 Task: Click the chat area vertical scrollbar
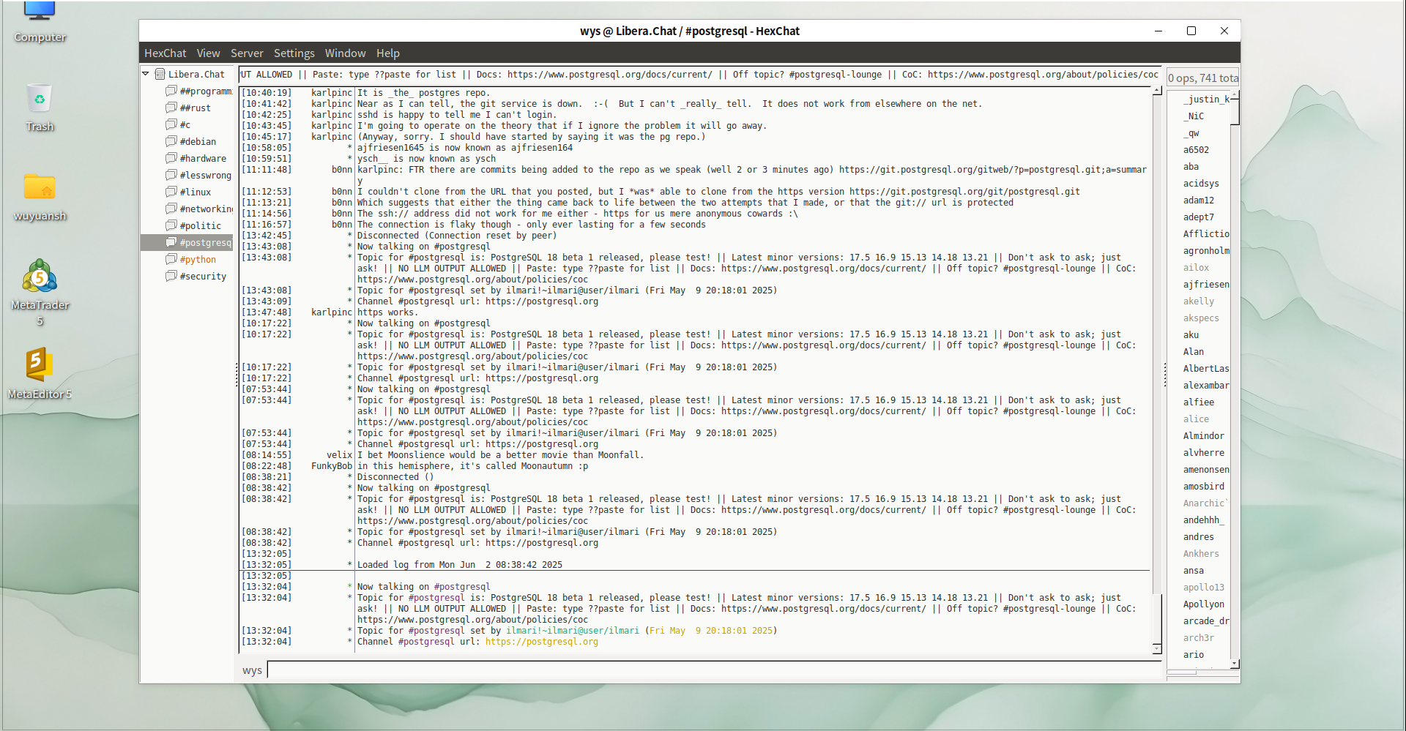click(1157, 366)
